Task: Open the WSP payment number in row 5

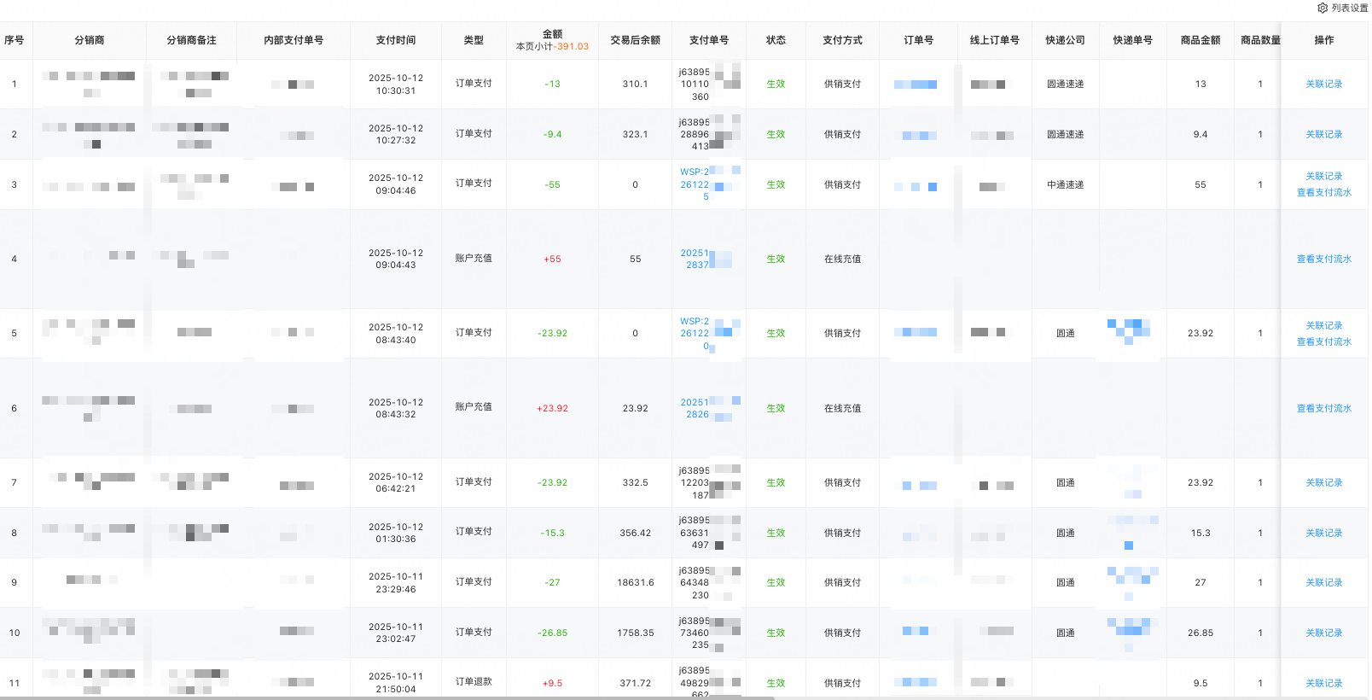Action: coord(695,333)
